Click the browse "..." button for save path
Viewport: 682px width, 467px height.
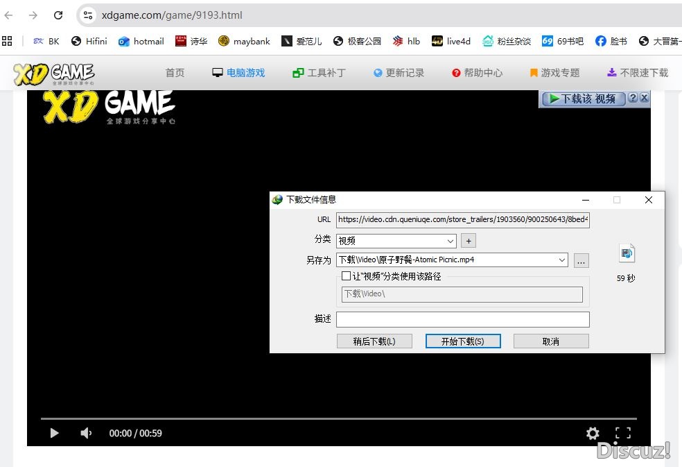[x=582, y=260]
